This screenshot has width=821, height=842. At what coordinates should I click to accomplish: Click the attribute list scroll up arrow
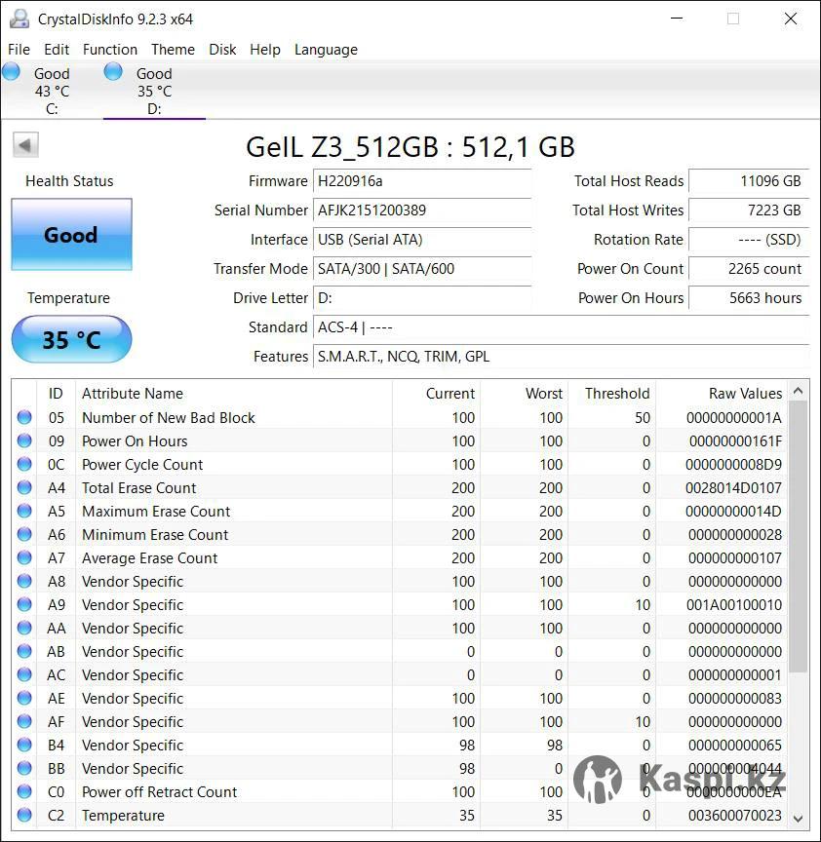799,391
